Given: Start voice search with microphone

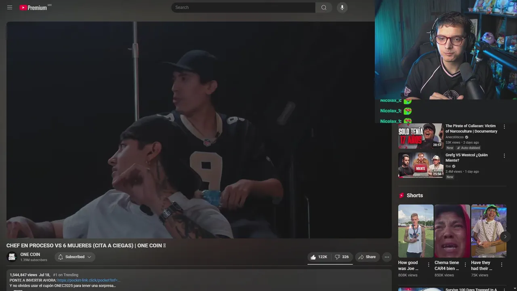Looking at the screenshot, I should point(342,7).
